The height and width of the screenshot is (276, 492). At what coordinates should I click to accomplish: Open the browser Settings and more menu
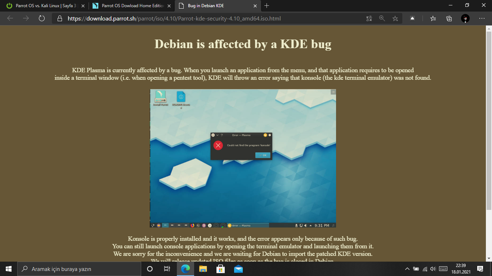pyautogui.click(x=482, y=18)
